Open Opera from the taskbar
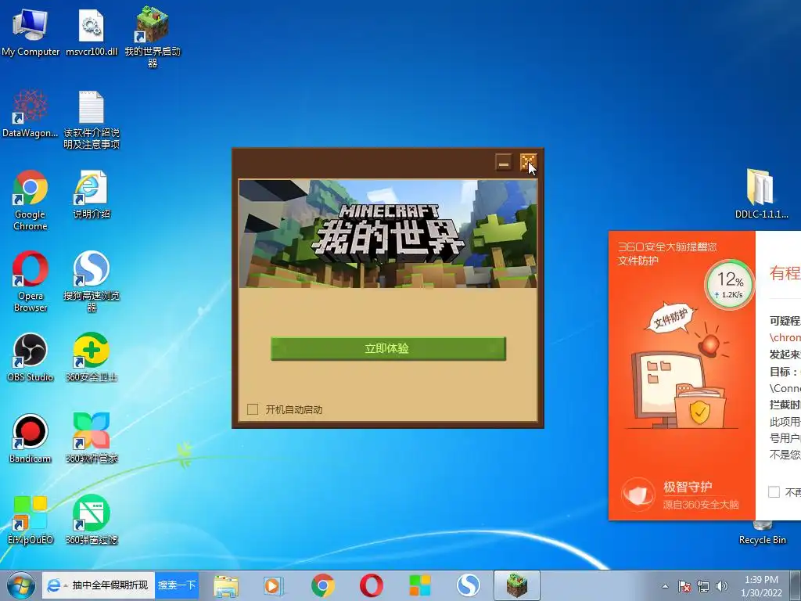Viewport: 801px width, 601px height. click(x=372, y=585)
